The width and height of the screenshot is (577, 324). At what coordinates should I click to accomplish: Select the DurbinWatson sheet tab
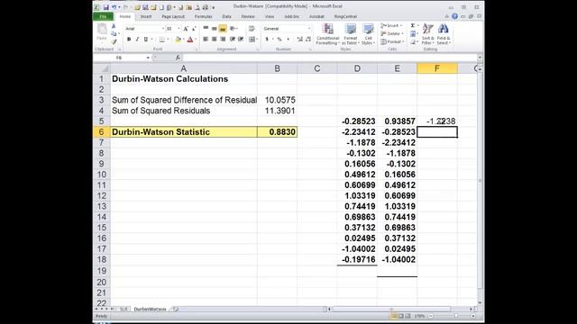(x=150, y=310)
